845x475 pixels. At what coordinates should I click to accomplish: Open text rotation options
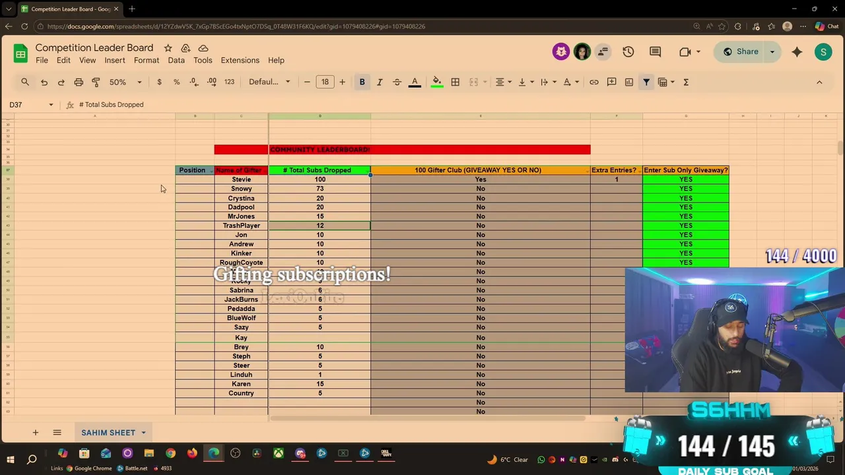click(x=570, y=82)
